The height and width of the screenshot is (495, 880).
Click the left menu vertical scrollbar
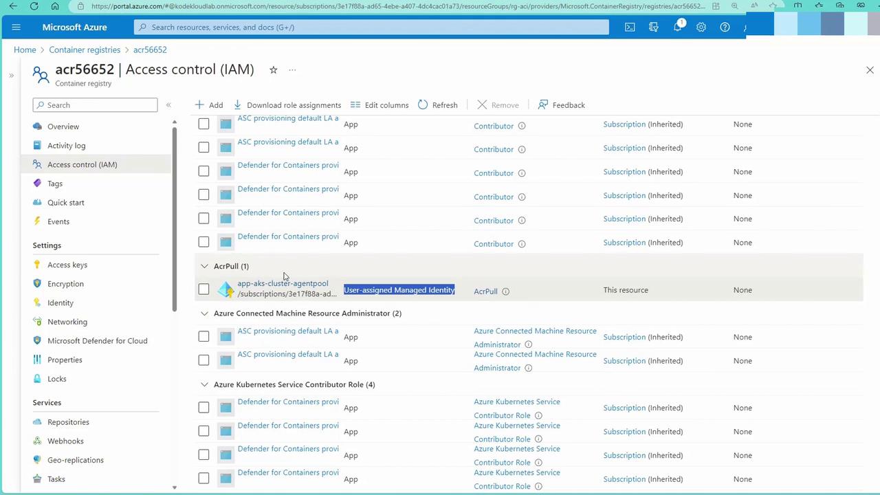[x=175, y=213]
